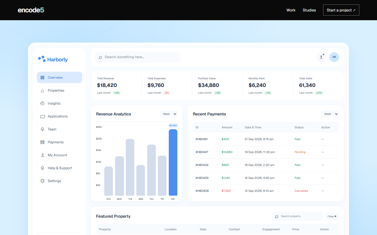The image size is (377, 235).
Task: Open My Account in the sidebar
Action: (x=59, y=155)
